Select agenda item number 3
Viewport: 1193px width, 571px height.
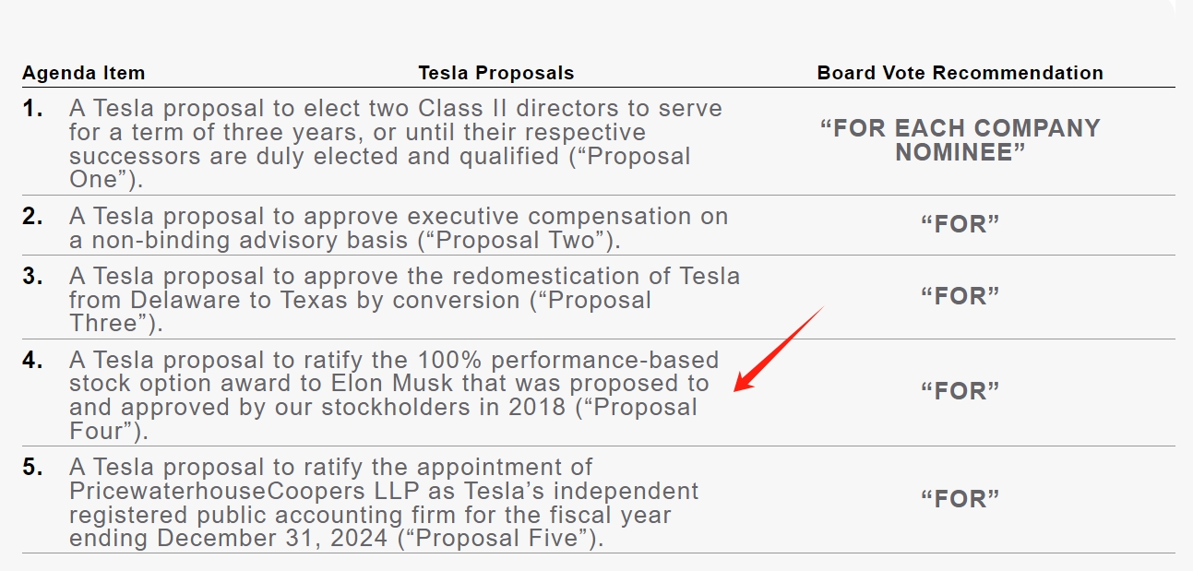(33, 276)
